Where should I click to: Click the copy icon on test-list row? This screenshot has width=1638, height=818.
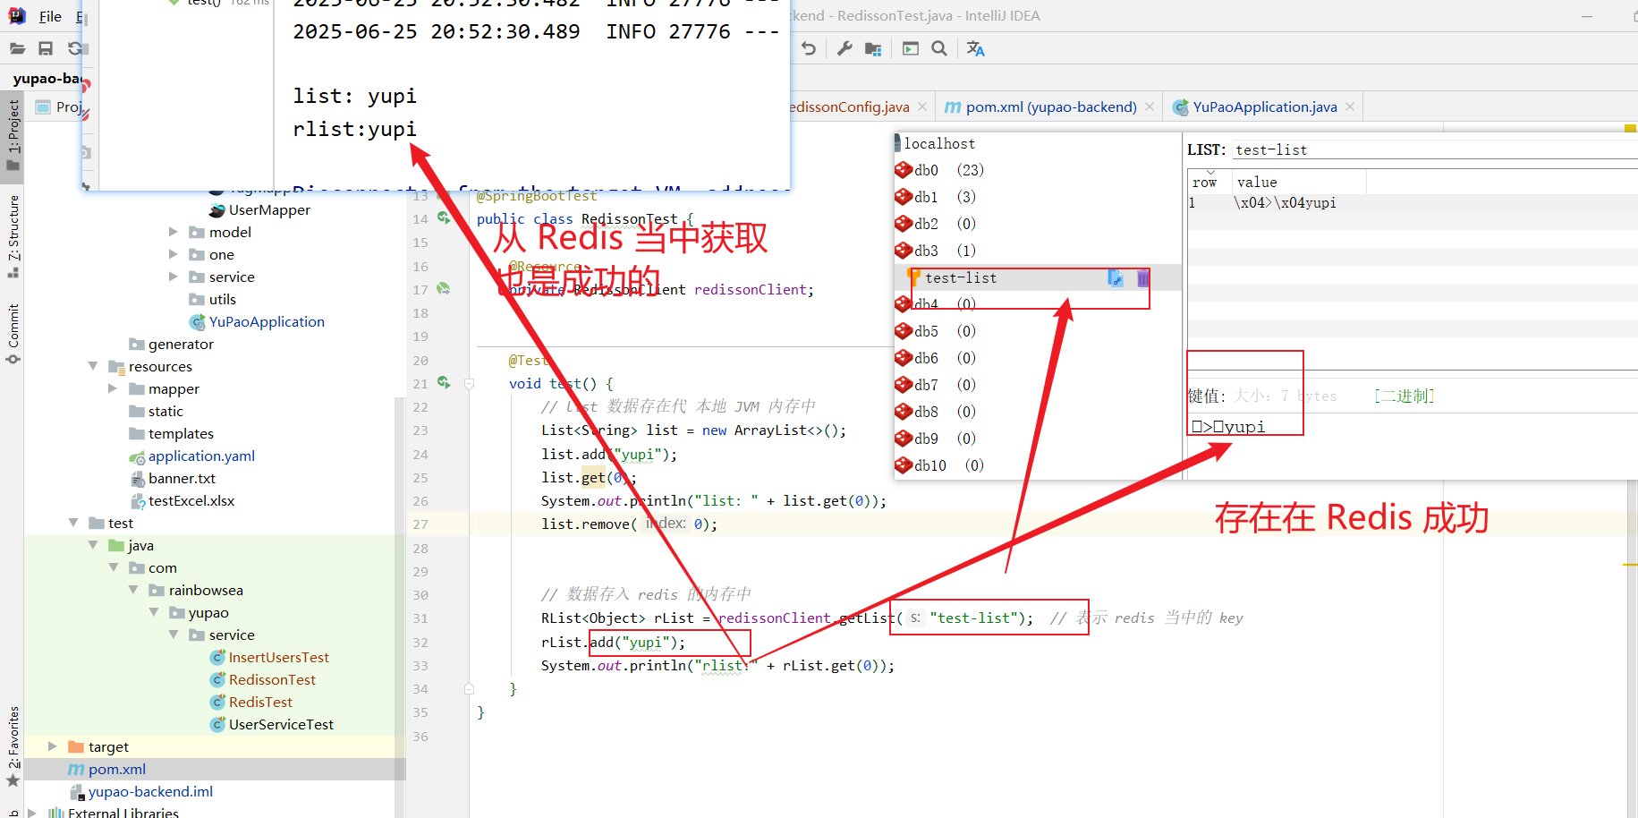1115,278
